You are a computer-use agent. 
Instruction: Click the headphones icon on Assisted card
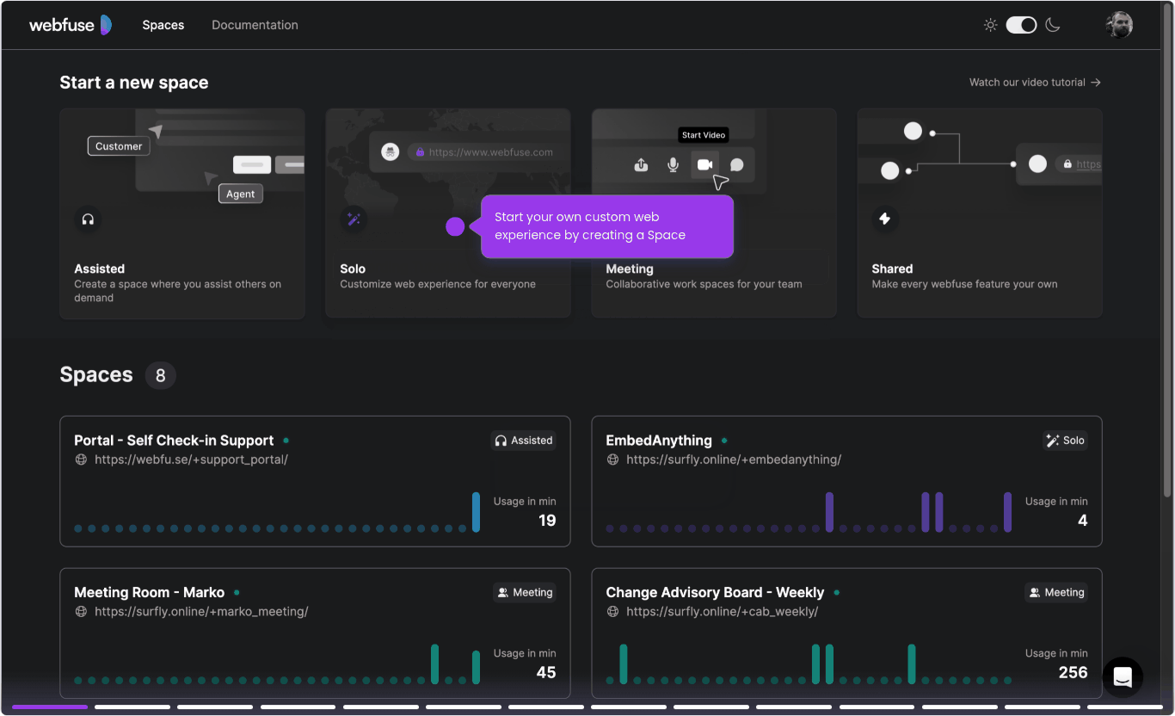pyautogui.click(x=88, y=219)
